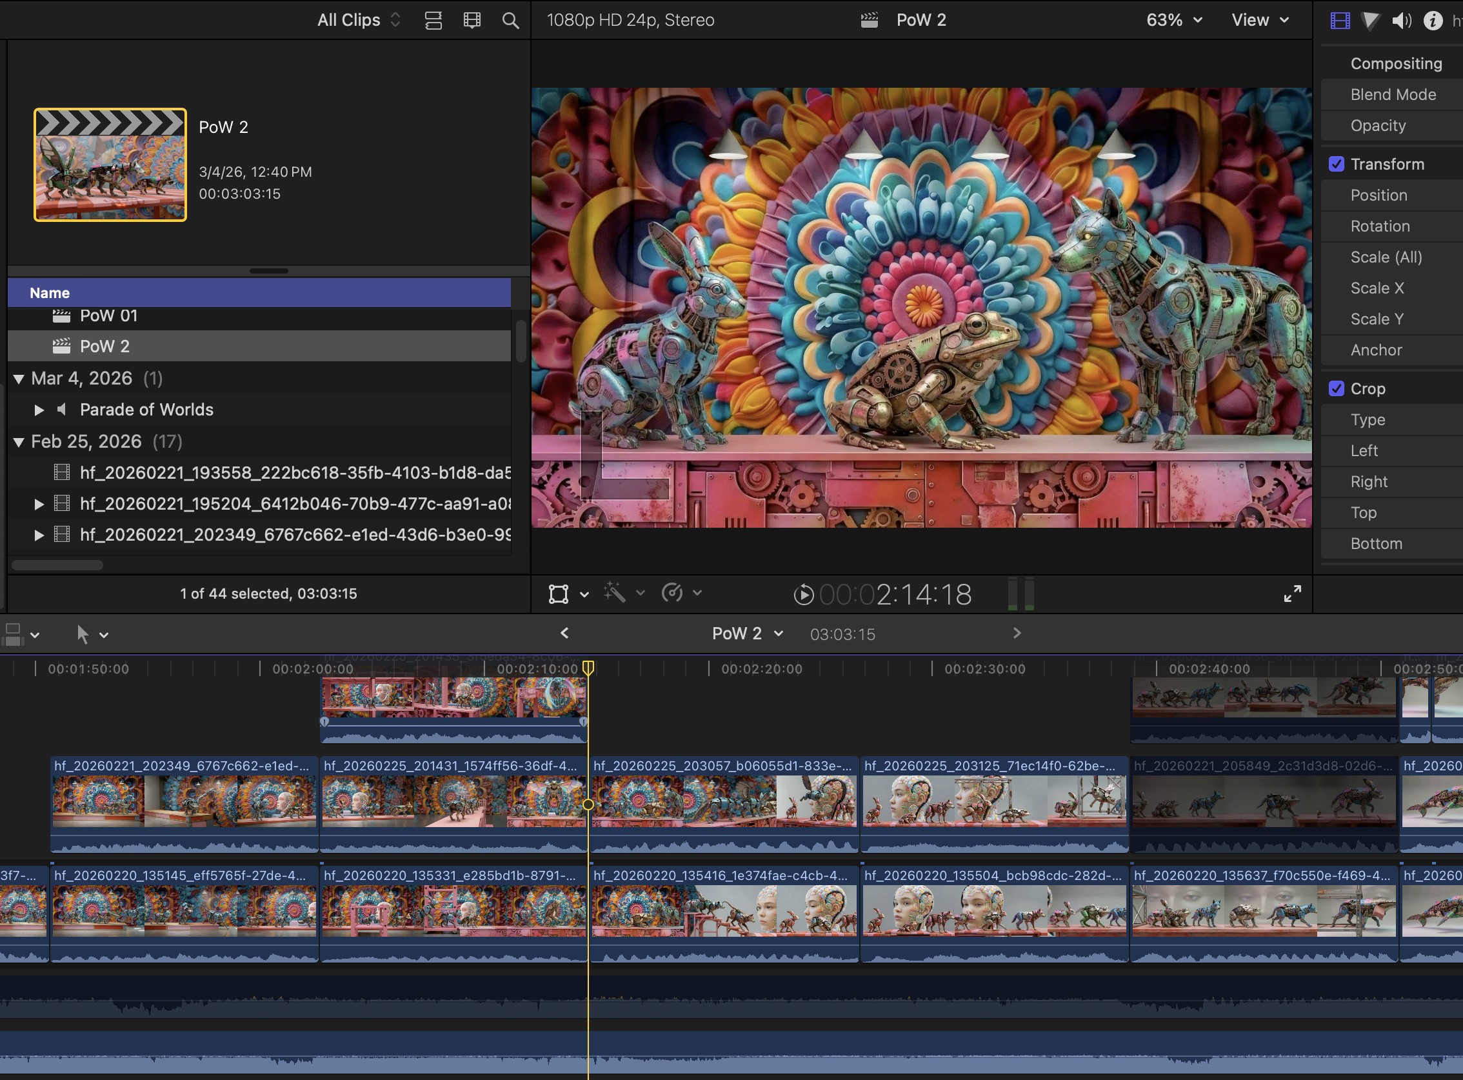Expand the Parade of Worlds item
The width and height of the screenshot is (1463, 1080).
39,410
